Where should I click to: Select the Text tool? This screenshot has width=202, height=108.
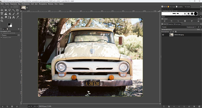click(x=14, y=17)
